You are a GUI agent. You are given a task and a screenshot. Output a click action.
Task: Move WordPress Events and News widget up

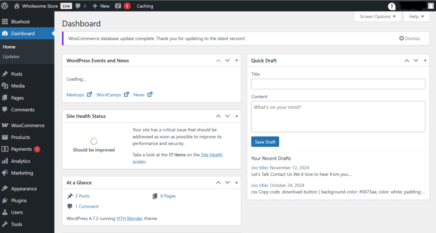tap(218, 60)
